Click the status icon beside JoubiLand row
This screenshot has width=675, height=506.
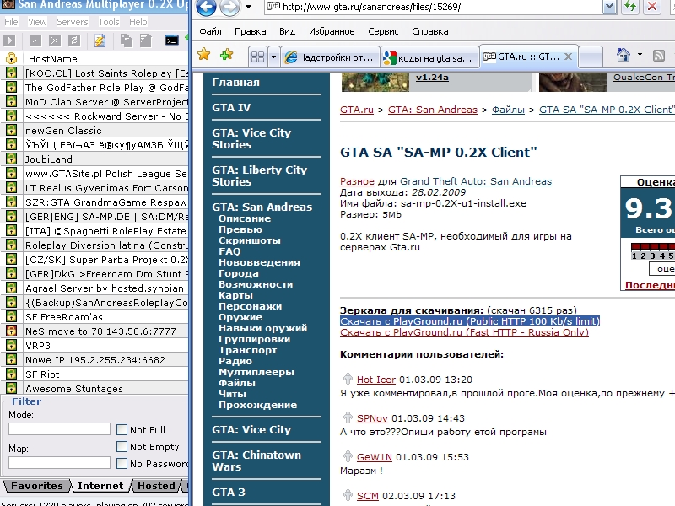(x=11, y=159)
